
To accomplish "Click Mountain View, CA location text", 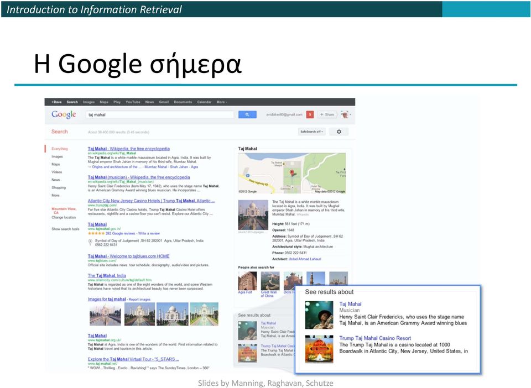I will [x=64, y=211].
